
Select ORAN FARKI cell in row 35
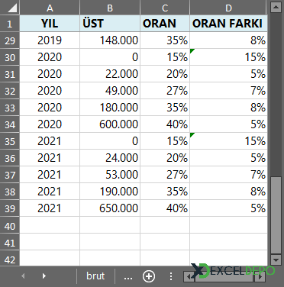pyautogui.click(x=228, y=141)
